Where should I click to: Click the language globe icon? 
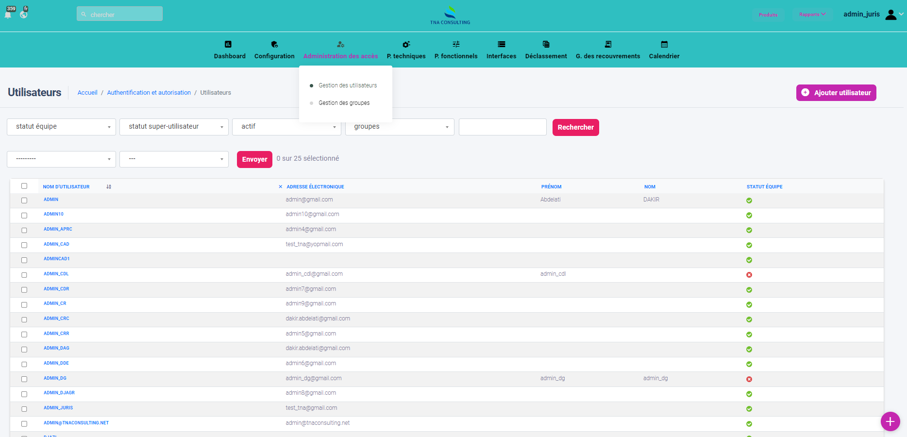pyautogui.click(x=24, y=15)
